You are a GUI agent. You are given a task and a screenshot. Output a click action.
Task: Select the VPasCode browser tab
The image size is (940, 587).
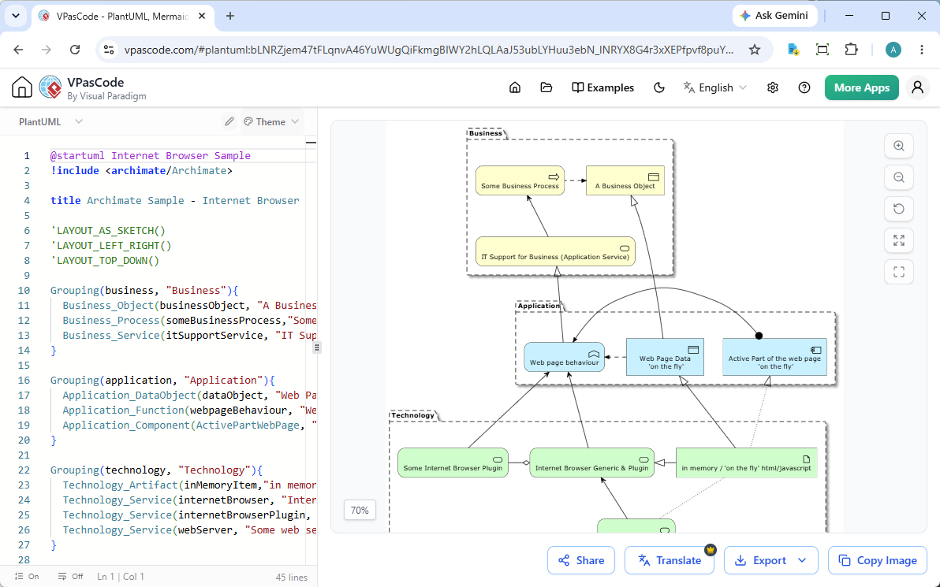[122, 17]
